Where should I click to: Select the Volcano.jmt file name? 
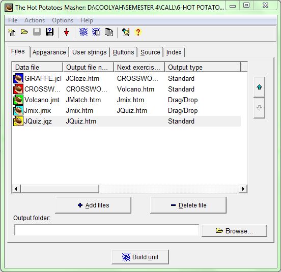click(x=42, y=100)
